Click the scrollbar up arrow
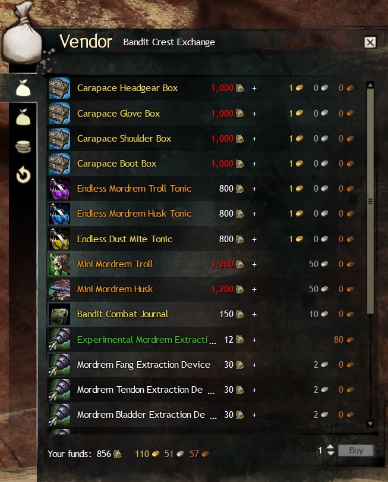 click(x=370, y=85)
